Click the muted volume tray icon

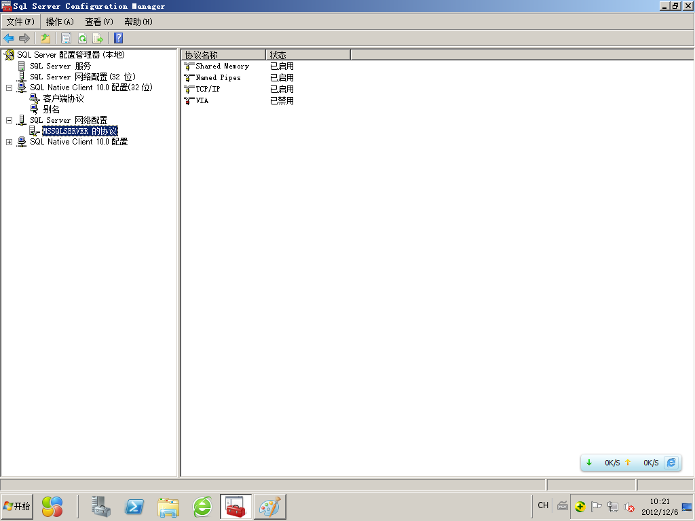click(x=629, y=506)
